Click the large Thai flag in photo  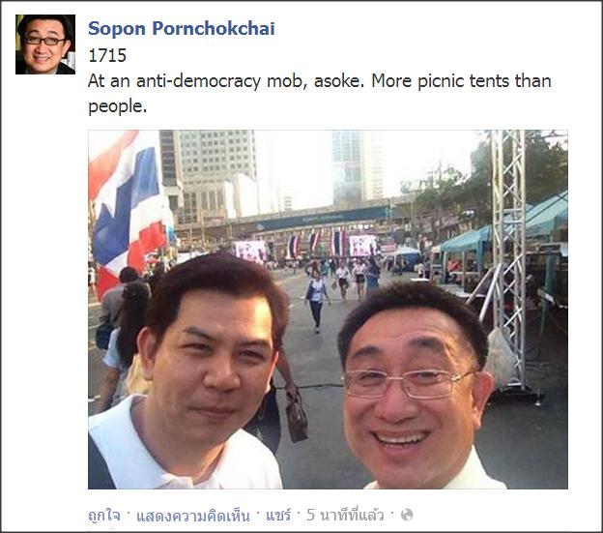click(x=129, y=208)
